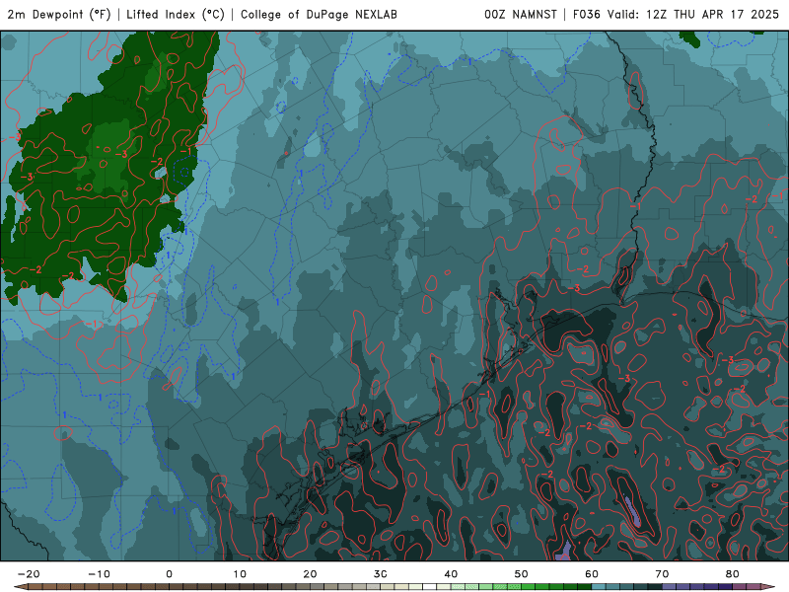The height and width of the screenshot is (592, 789).
Task: Click the "0" label on the color scale
Action: point(169,574)
